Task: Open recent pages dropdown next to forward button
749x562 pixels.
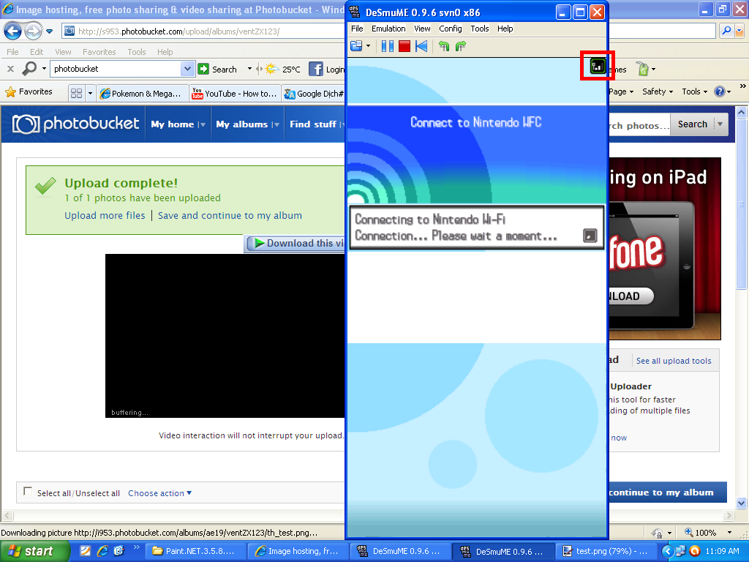Action: pyautogui.click(x=49, y=31)
